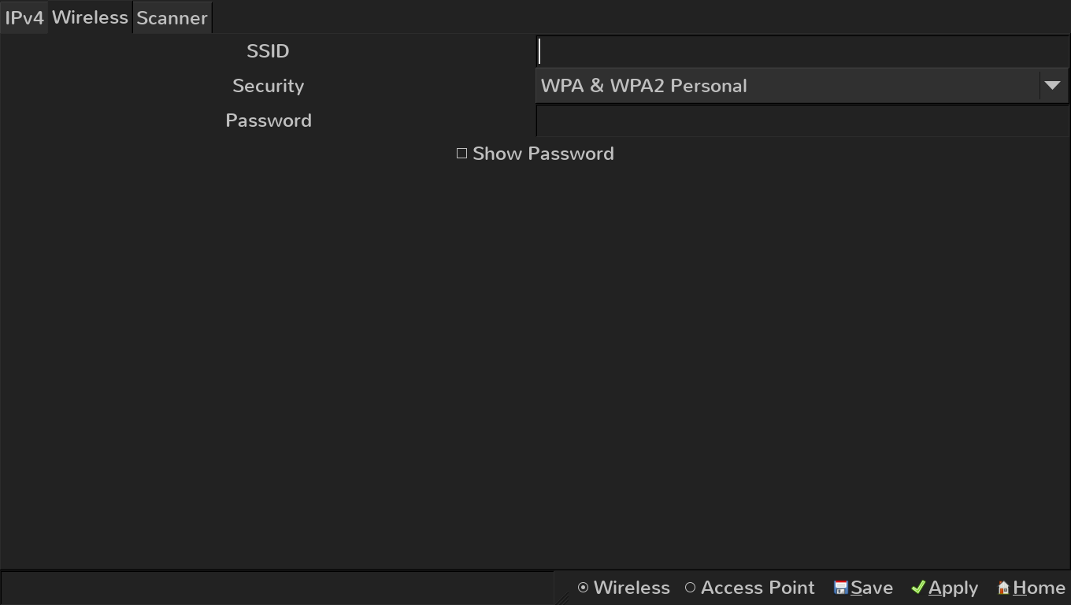Focus the SSID text field
Viewport: 1071px width, 605px height.
[802, 51]
